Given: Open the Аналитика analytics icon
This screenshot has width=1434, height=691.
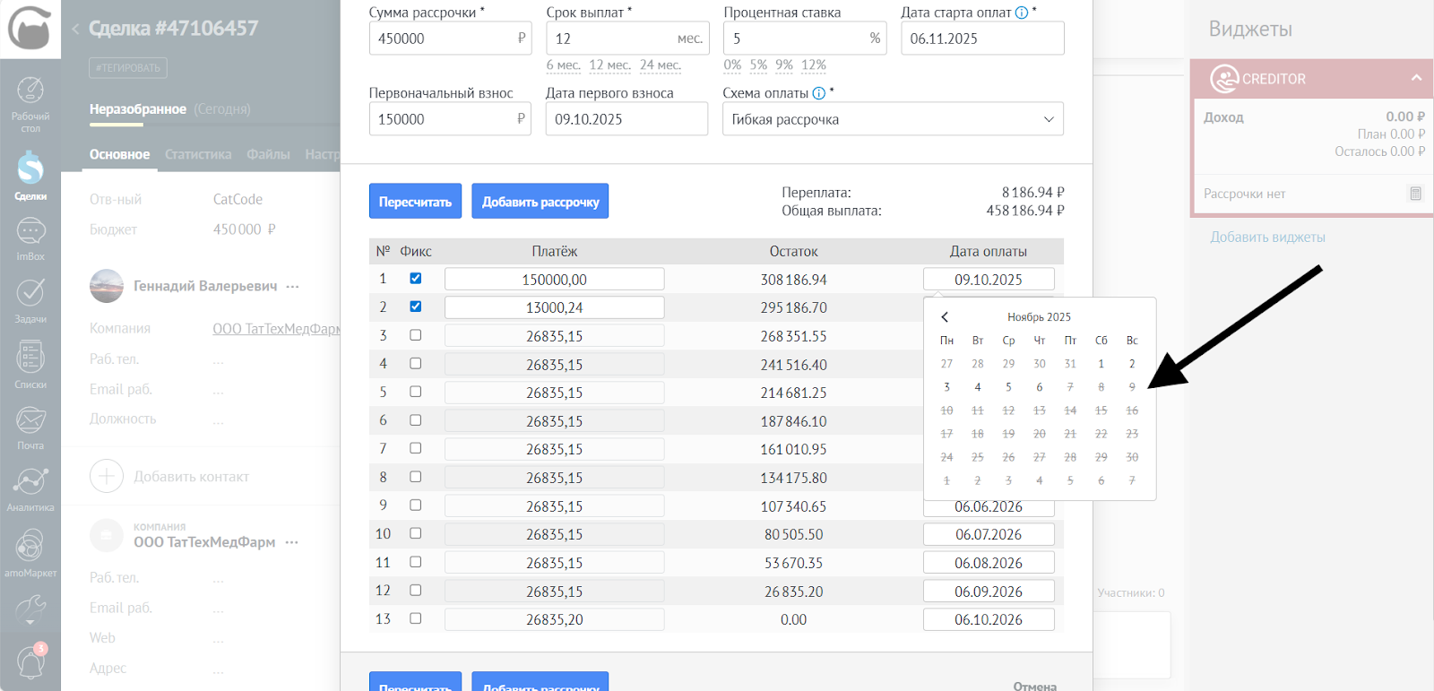Looking at the screenshot, I should 30,488.
